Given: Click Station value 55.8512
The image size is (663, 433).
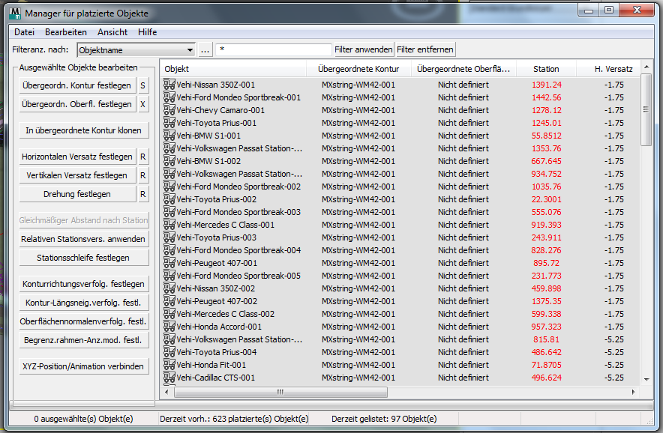Looking at the screenshot, I should [546, 135].
